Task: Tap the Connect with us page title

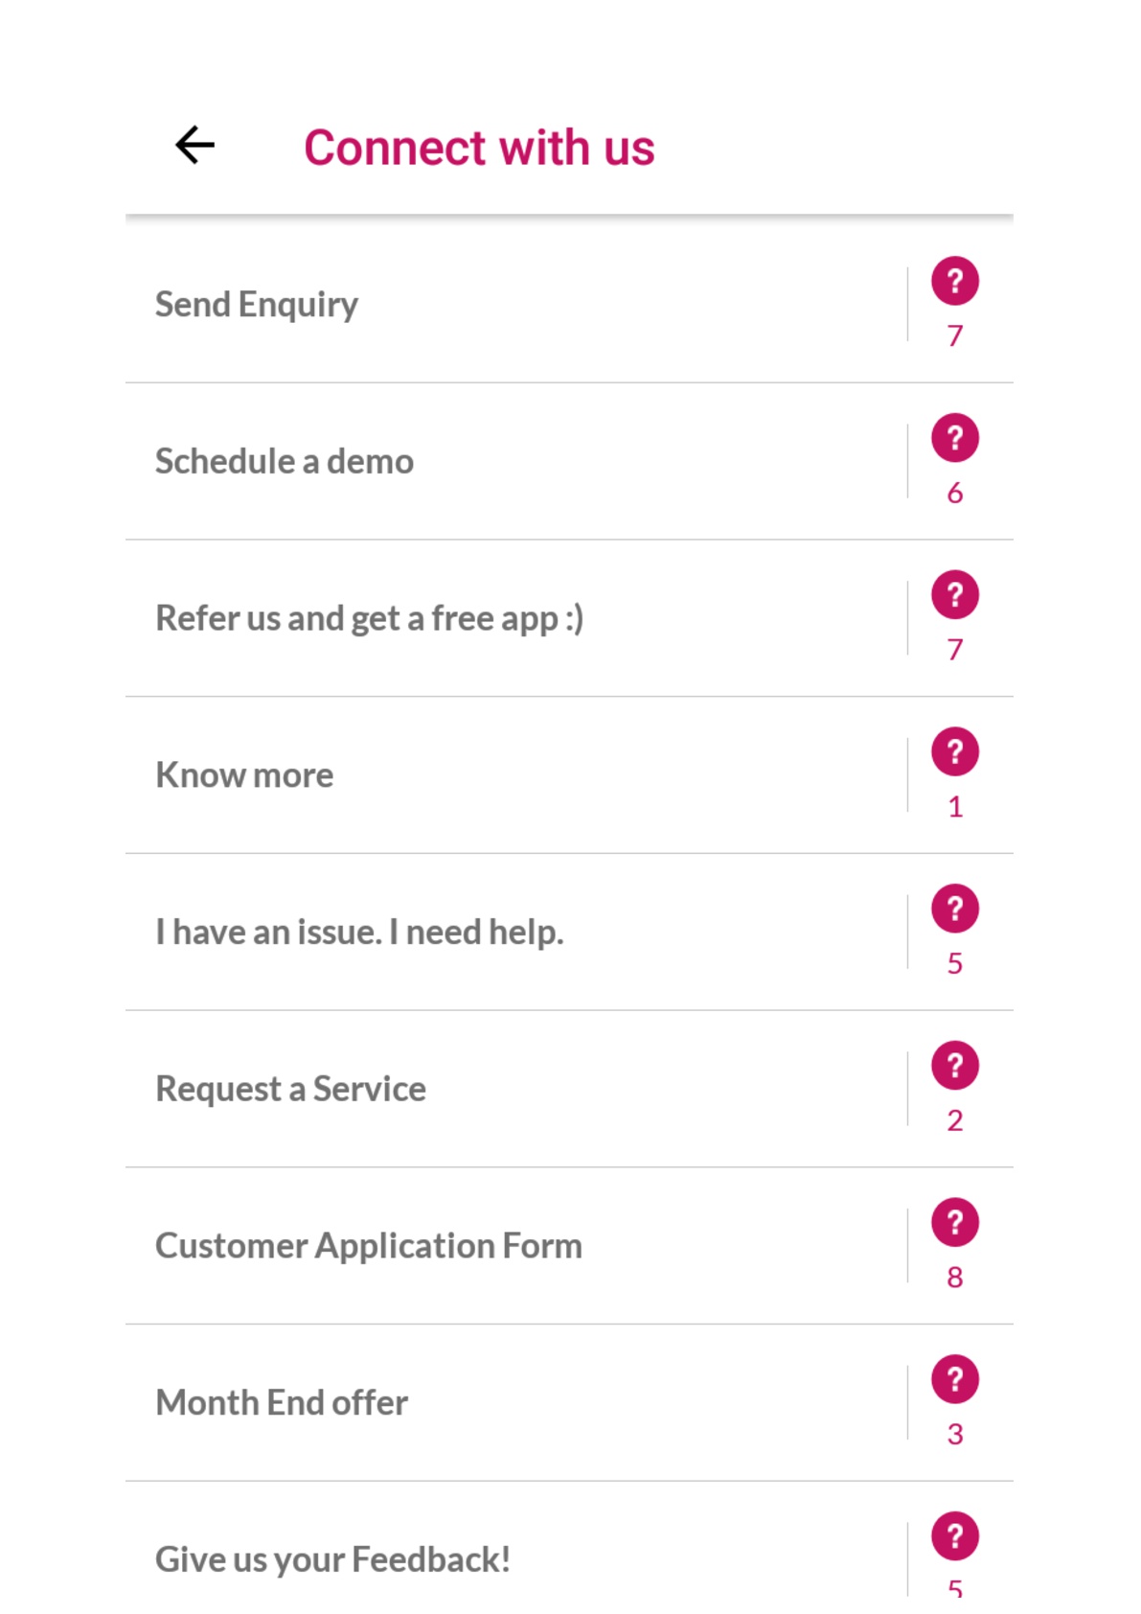Action: [479, 148]
